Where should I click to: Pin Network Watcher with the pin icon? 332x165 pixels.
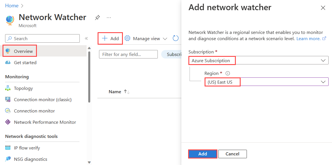point(97,18)
